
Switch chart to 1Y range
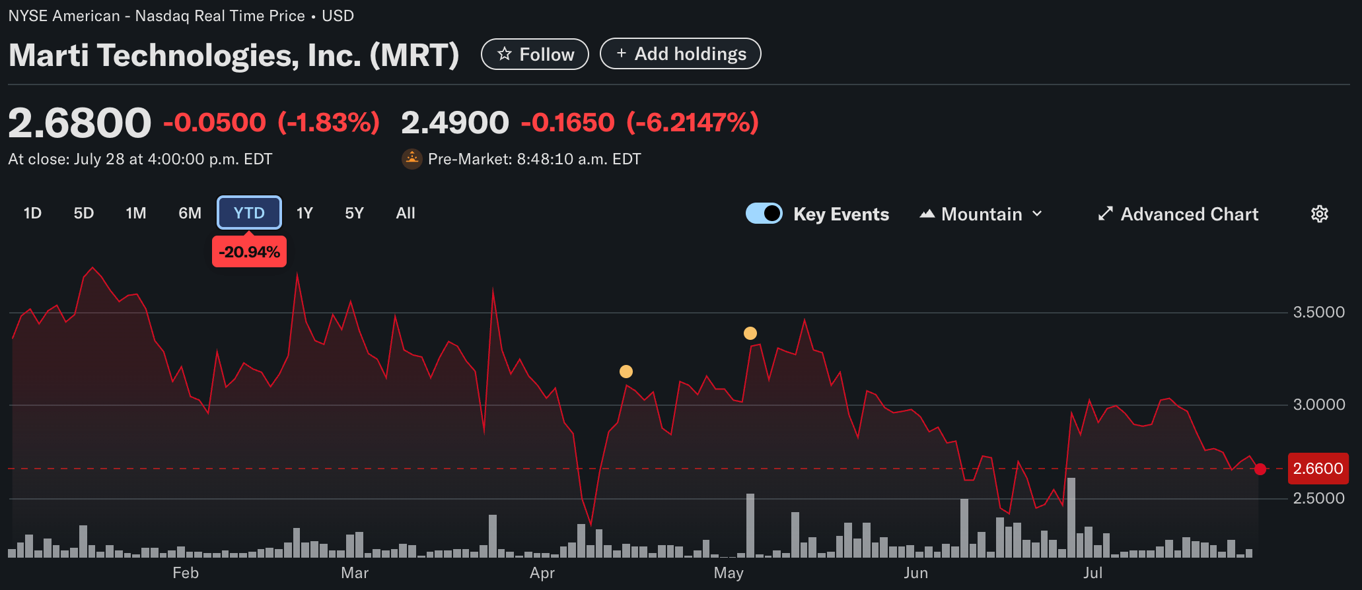point(305,213)
